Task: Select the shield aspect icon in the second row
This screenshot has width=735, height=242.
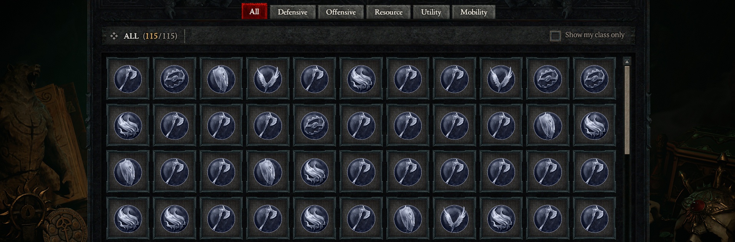Action: [x=548, y=125]
